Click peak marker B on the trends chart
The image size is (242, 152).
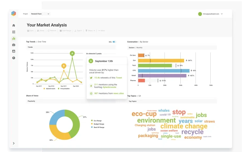(x=64, y=66)
